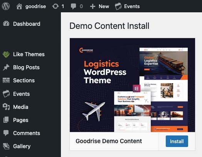This screenshot has width=202, height=157.
Task: Open Events in the sidebar menu
Action: point(21,94)
